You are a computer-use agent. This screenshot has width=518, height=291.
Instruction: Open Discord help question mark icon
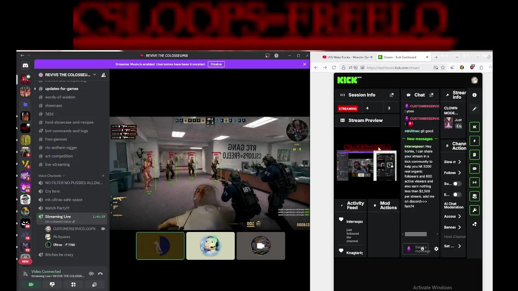tap(276, 55)
